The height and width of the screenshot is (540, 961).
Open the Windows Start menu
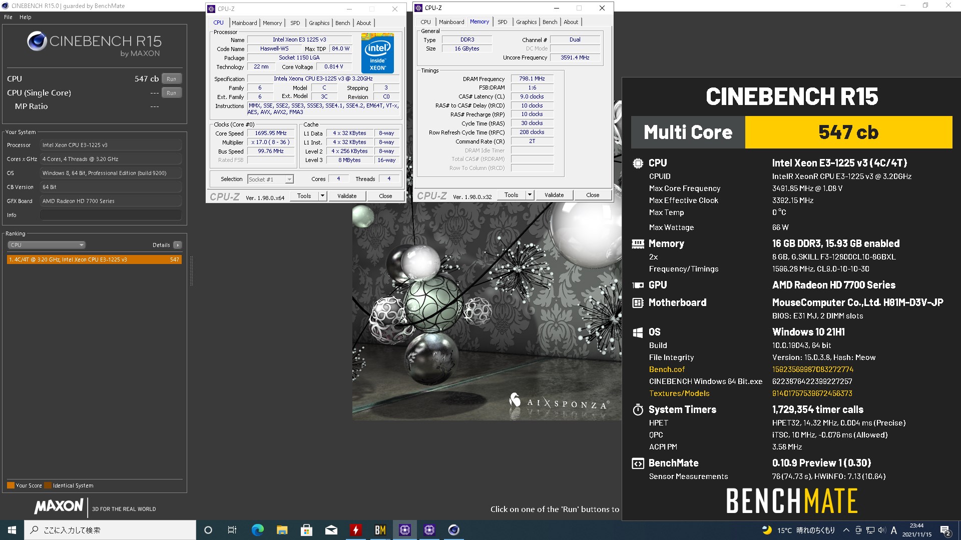(x=12, y=530)
